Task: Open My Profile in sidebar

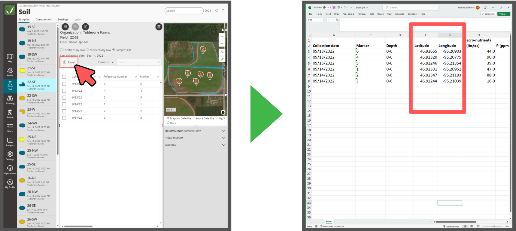Action: (x=10, y=183)
